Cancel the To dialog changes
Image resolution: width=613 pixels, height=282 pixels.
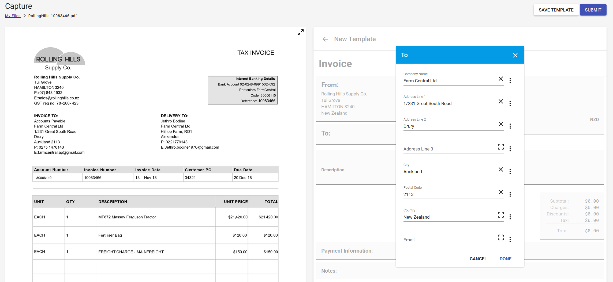coord(478,259)
